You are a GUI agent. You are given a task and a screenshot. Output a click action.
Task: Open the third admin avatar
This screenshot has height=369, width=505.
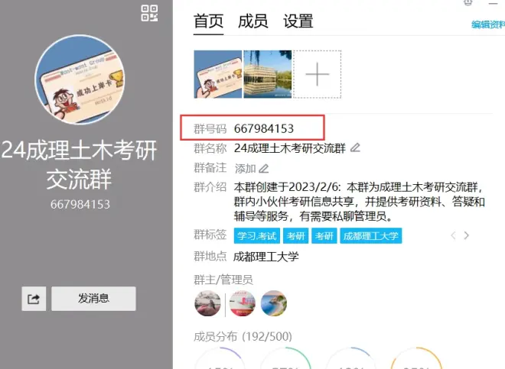pyautogui.click(x=274, y=303)
